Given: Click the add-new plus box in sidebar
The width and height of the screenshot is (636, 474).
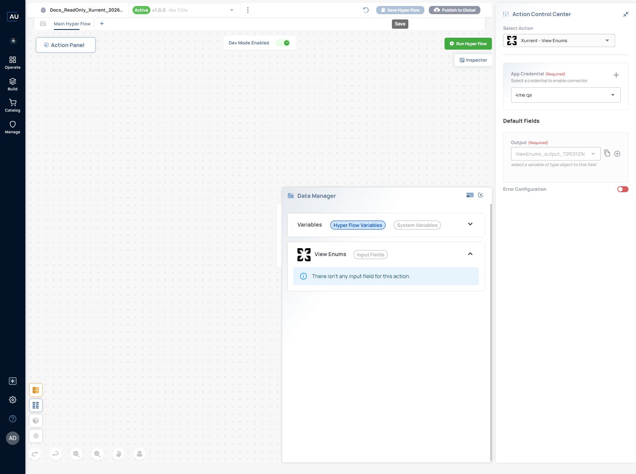Looking at the screenshot, I should [13, 381].
